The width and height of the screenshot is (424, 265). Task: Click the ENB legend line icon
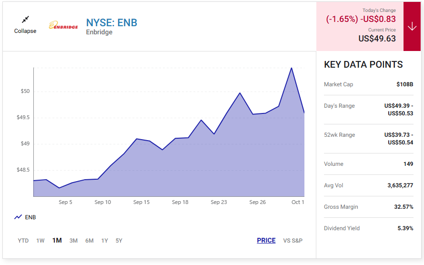click(18, 217)
